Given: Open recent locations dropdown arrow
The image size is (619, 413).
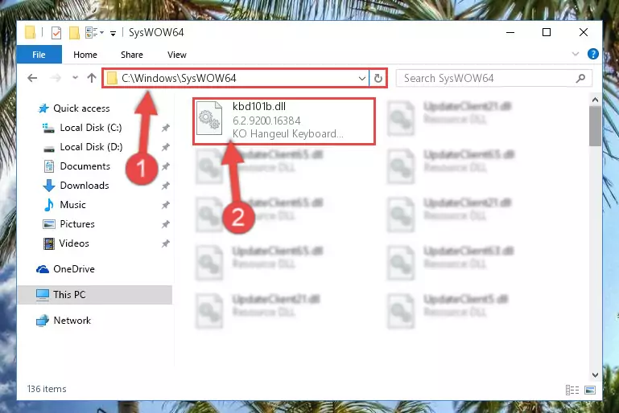Looking at the screenshot, I should [75, 78].
